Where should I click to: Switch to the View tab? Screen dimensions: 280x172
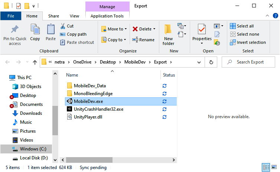[x=75, y=16]
